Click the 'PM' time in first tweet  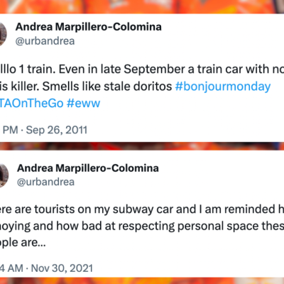click(10, 130)
